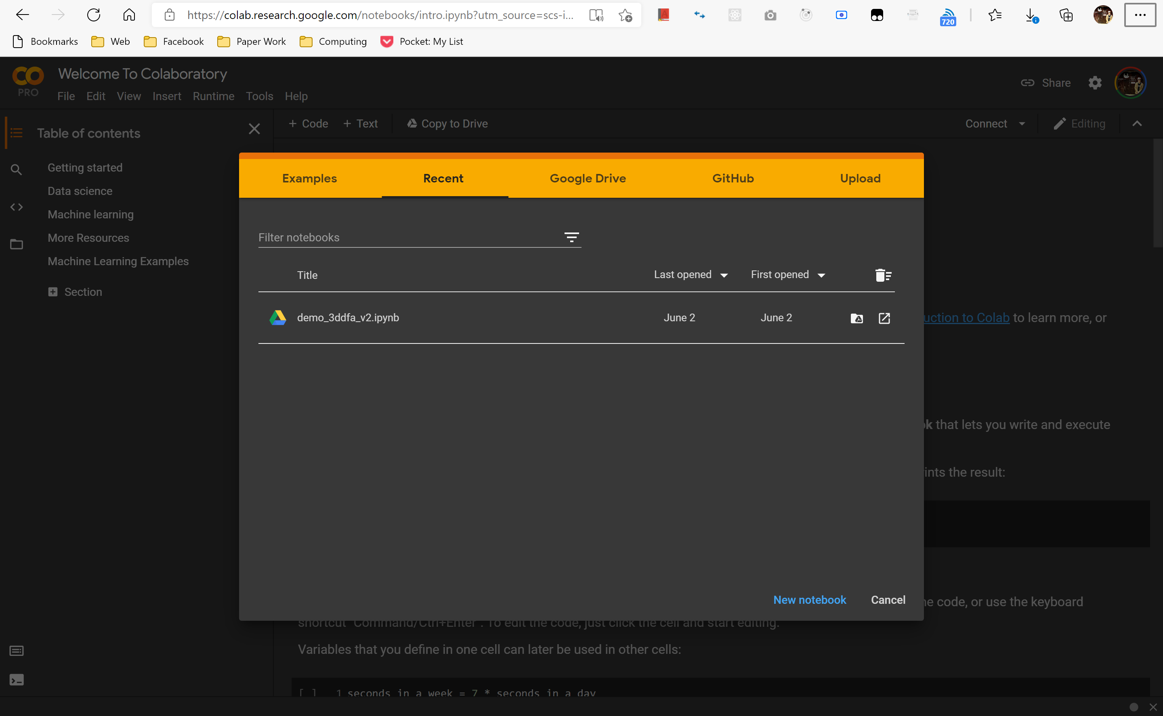Open demo_3ddfa_v2.ipynb notebook
The height and width of the screenshot is (716, 1163).
348,317
